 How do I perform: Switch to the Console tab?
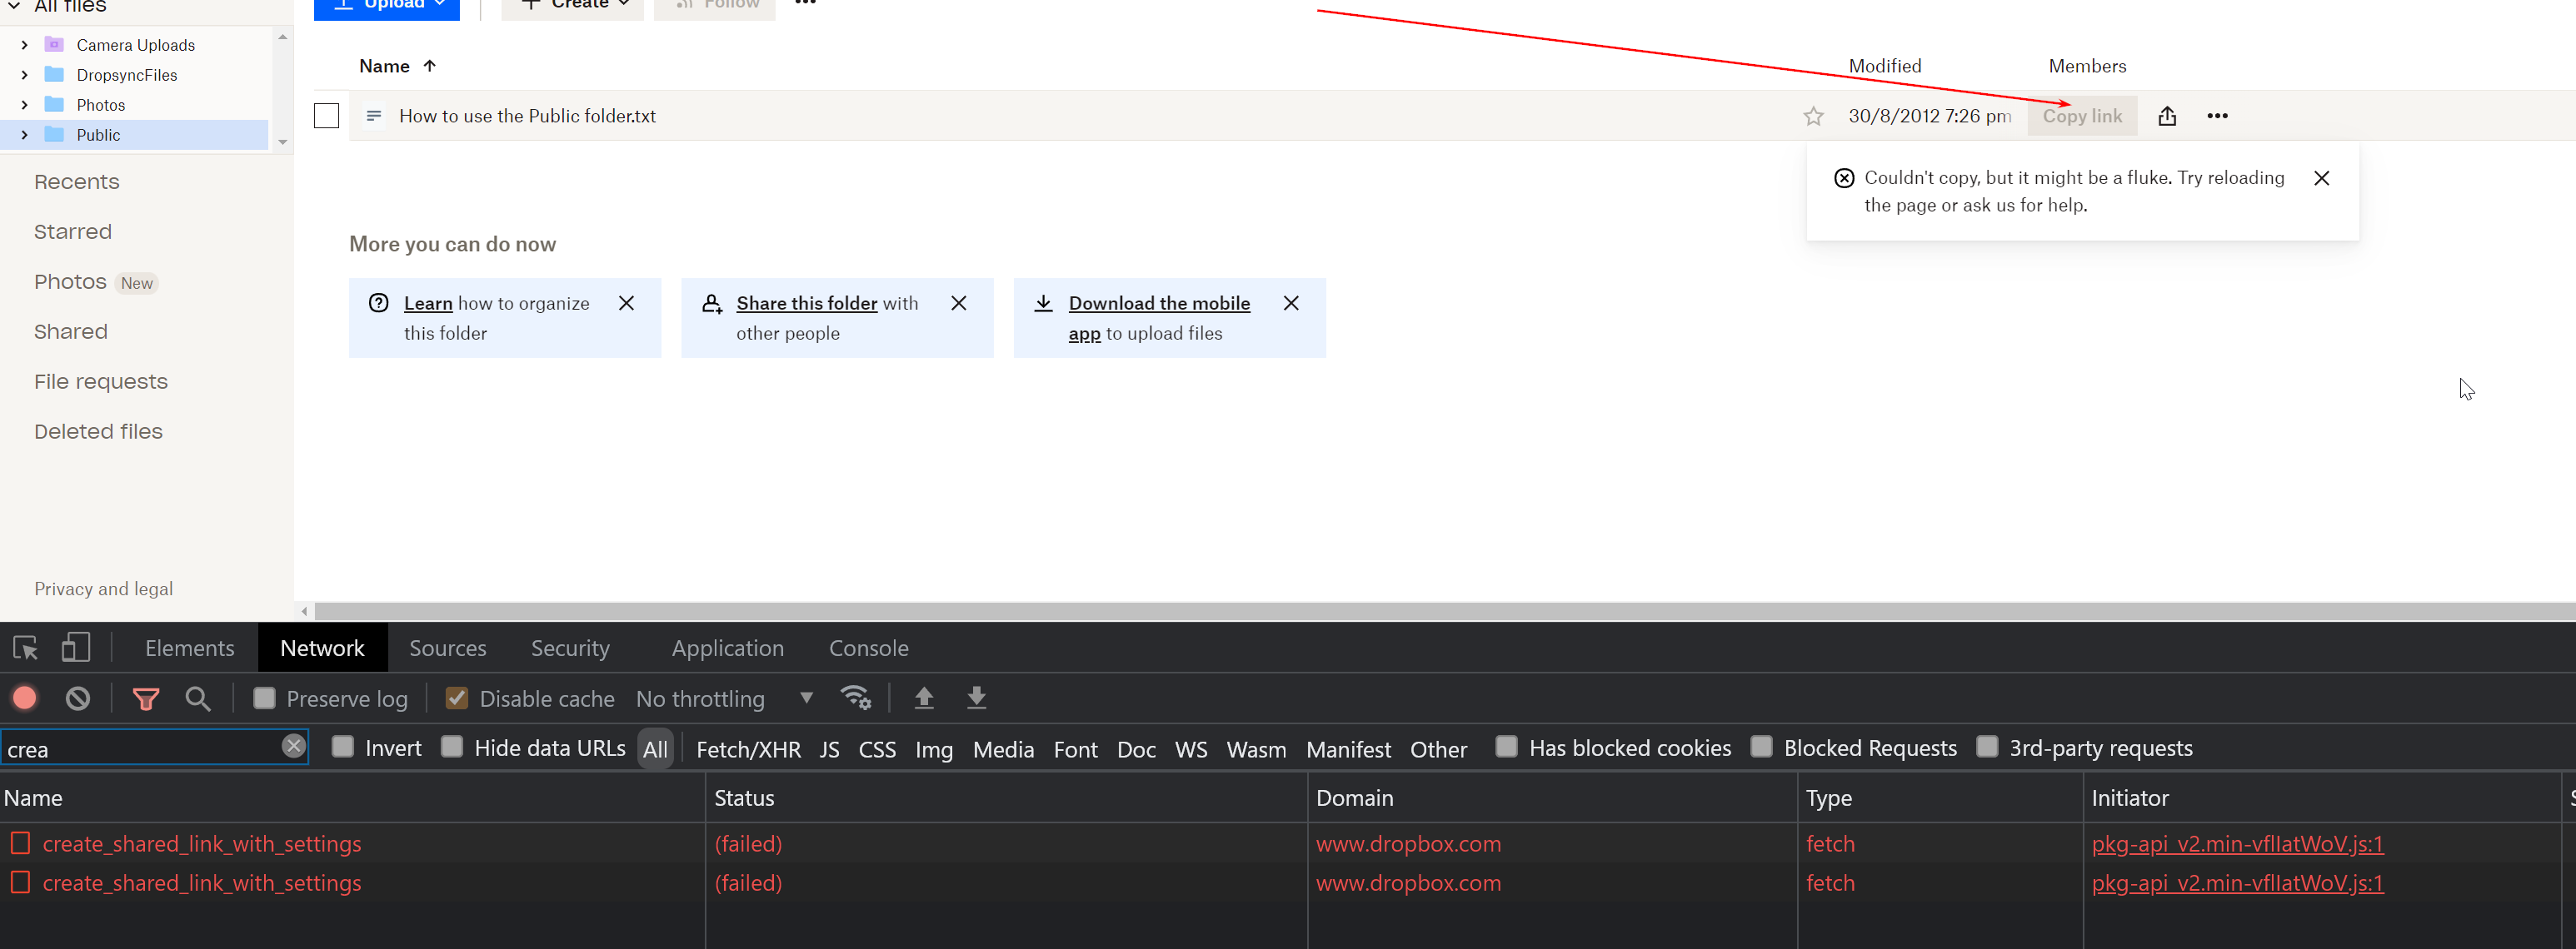coord(868,648)
